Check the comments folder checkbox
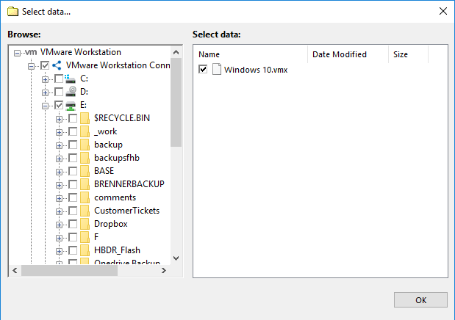 (73, 197)
